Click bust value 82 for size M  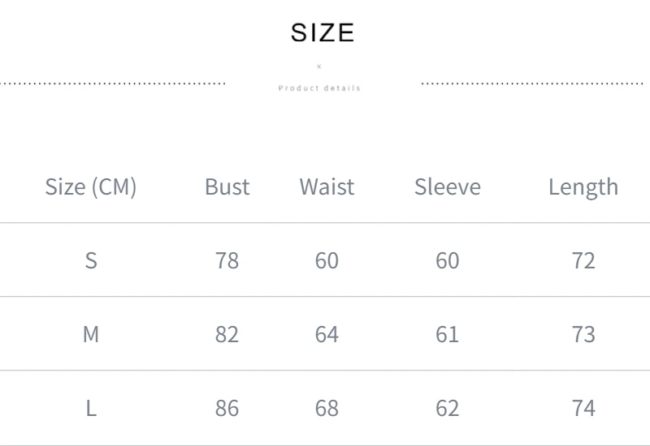pyautogui.click(x=227, y=334)
